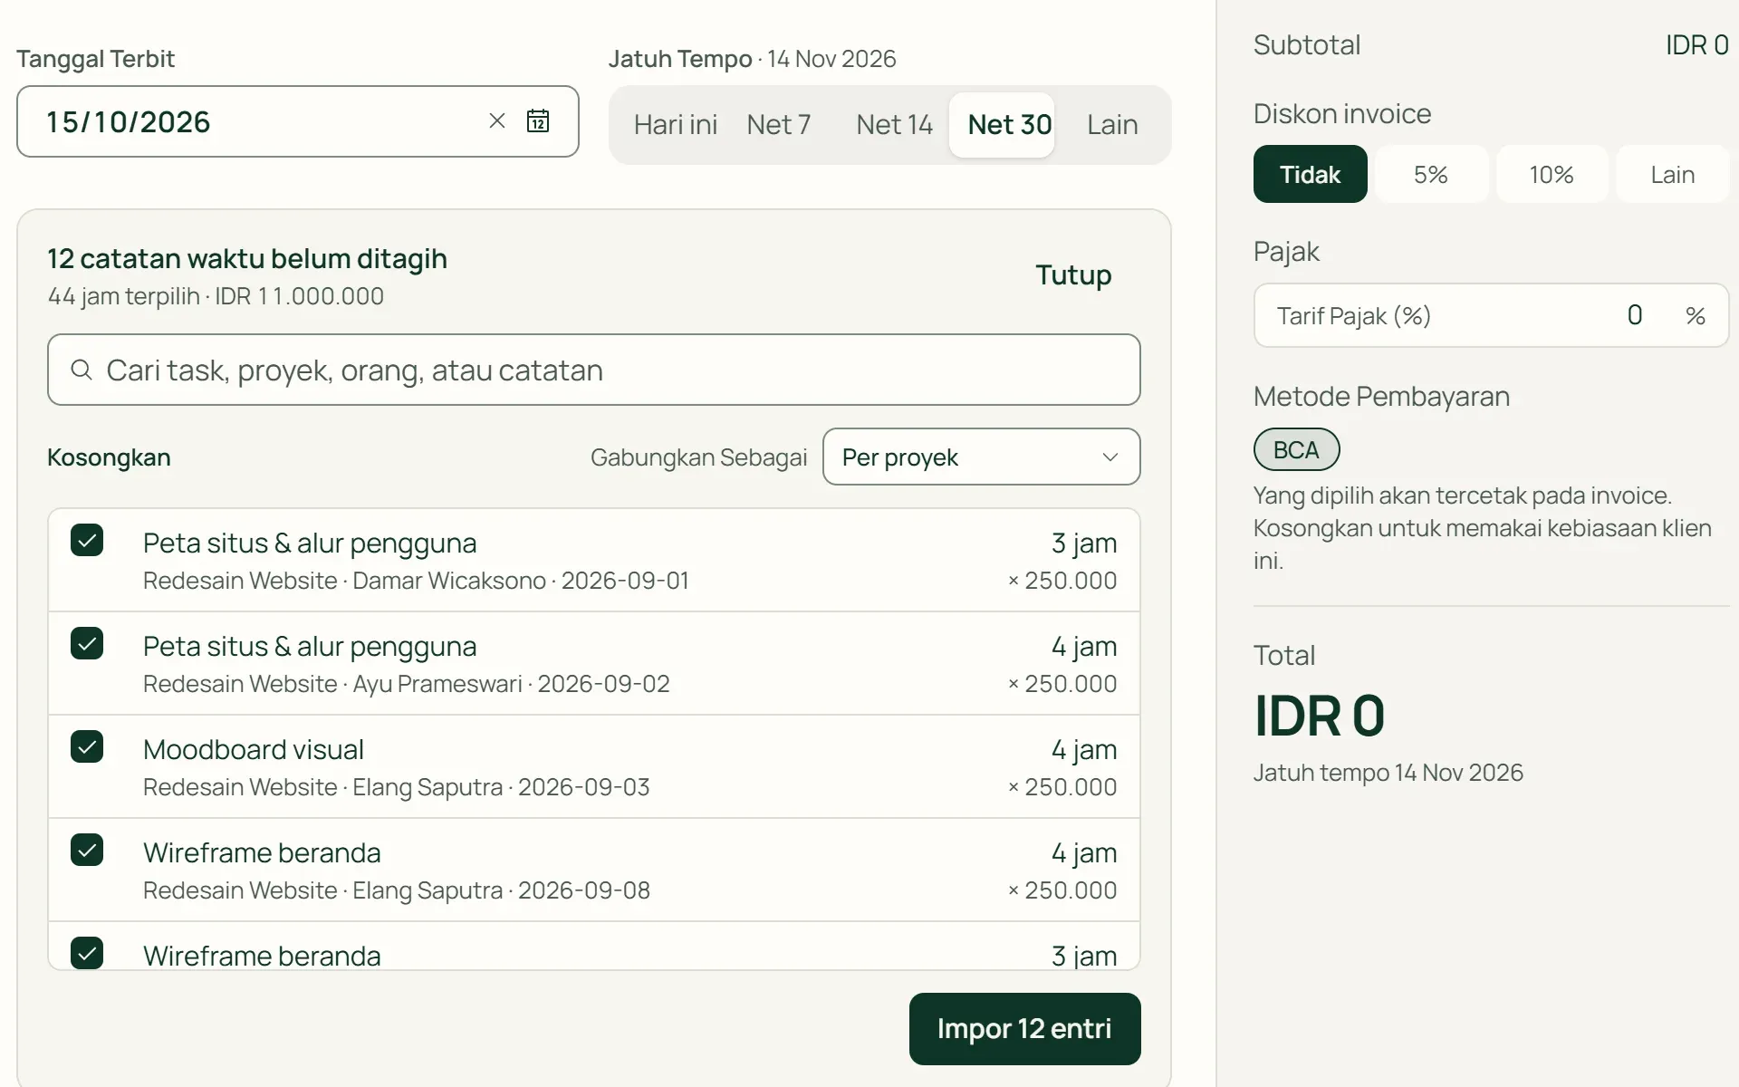Set invoice discount to Tidak
The image size is (1739, 1087).
(1310, 174)
